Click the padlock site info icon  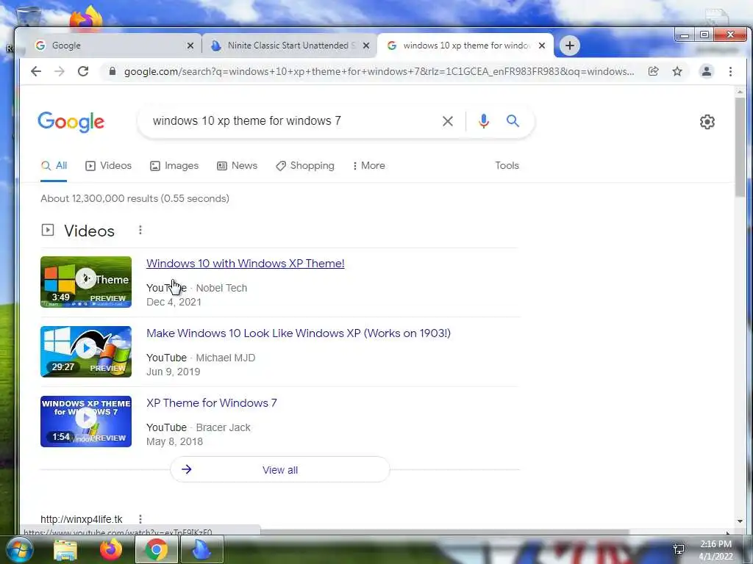113,71
